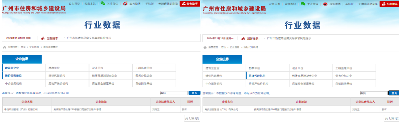
Task: Select 劳务分包企业 on left page
Action: pyautogui.click(x=154, y=76)
